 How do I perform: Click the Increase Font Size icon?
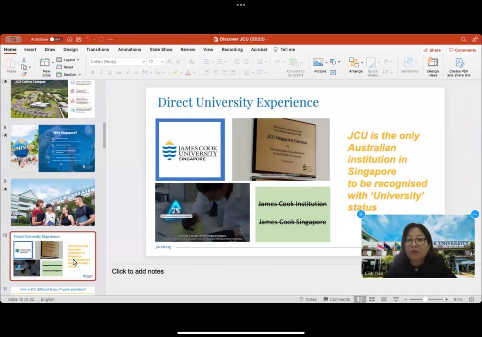(169, 62)
